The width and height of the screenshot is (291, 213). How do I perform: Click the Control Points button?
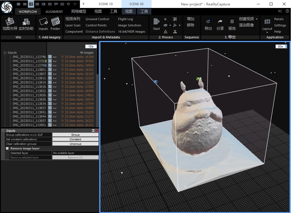tap(96, 25)
